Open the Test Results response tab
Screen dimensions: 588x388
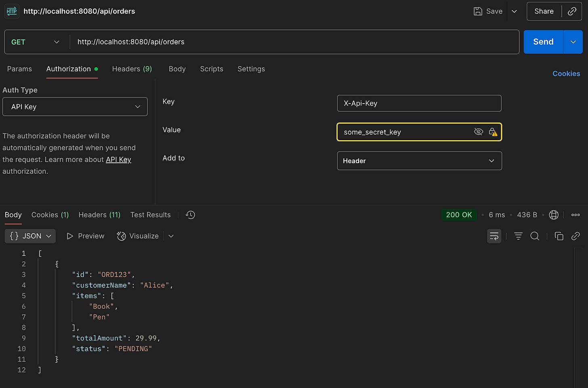pos(150,215)
